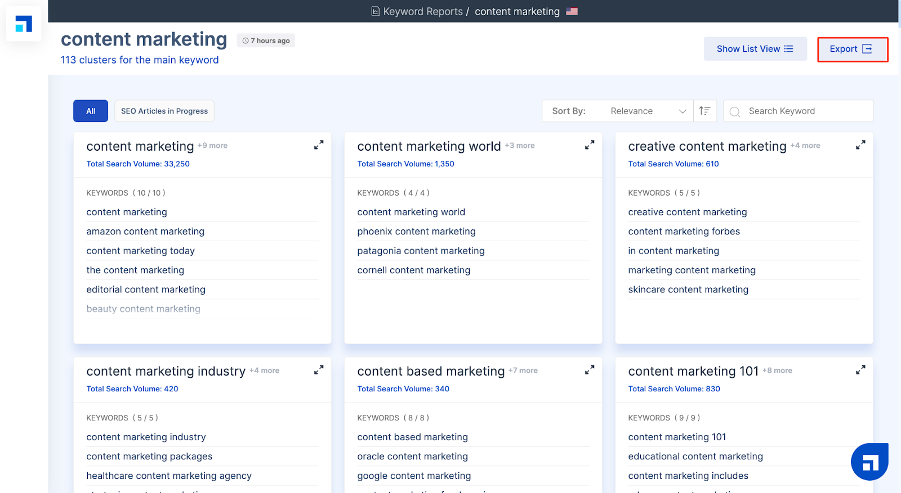Click the Search Keyword input field
The height and width of the screenshot is (493, 901).
(805, 111)
